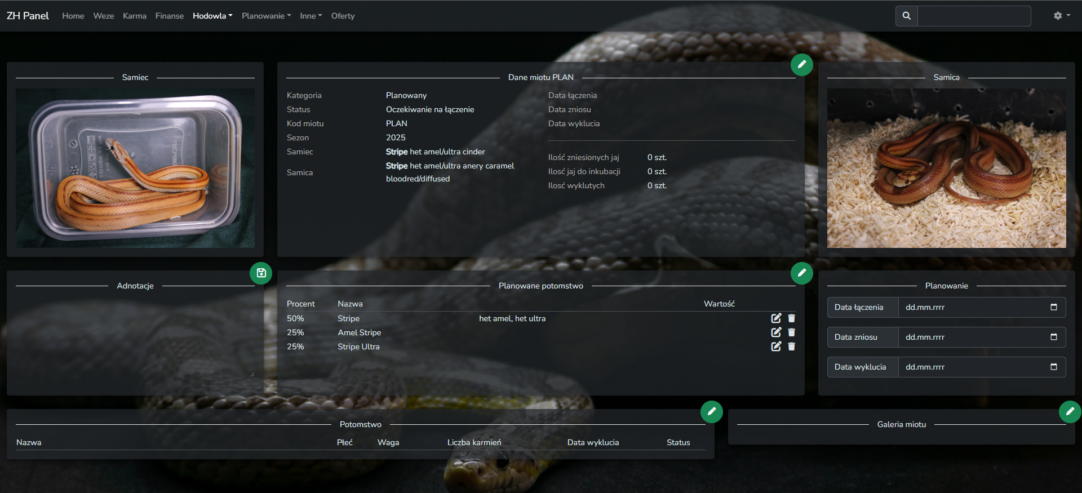
Task: Open the Karma menu item
Action: point(135,16)
